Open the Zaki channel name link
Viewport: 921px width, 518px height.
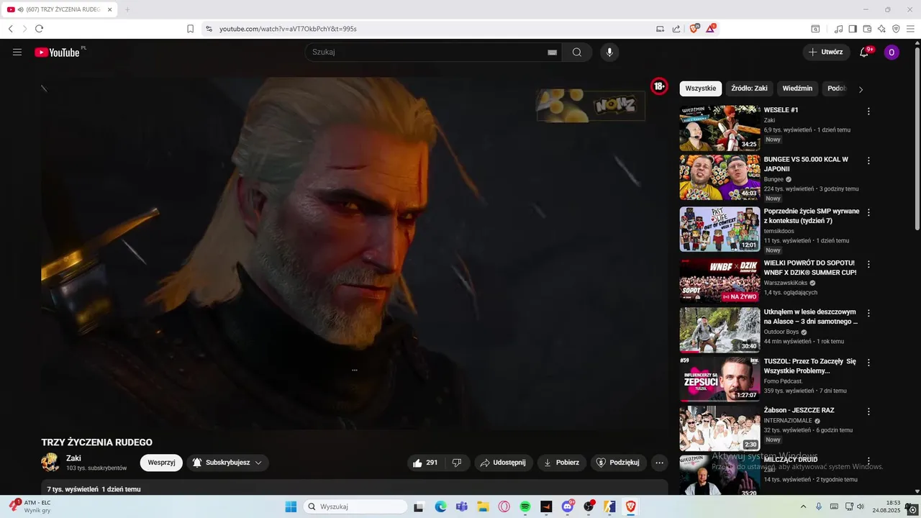coord(73,458)
